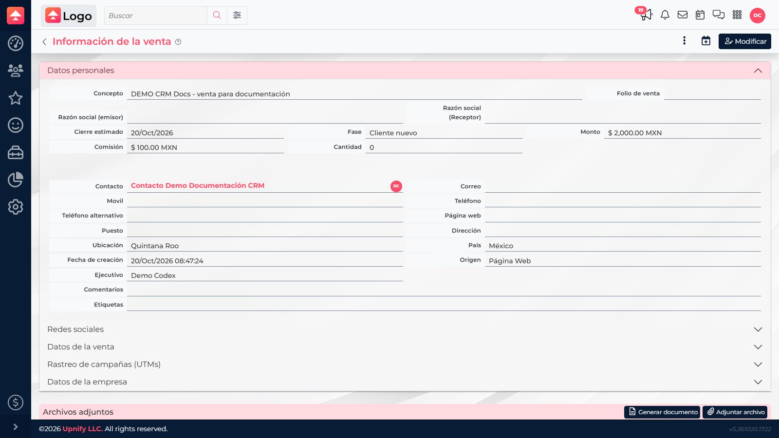The width and height of the screenshot is (779, 438).
Task: Expand Rastreo de campañas (UTMs) section
Action: click(x=405, y=365)
